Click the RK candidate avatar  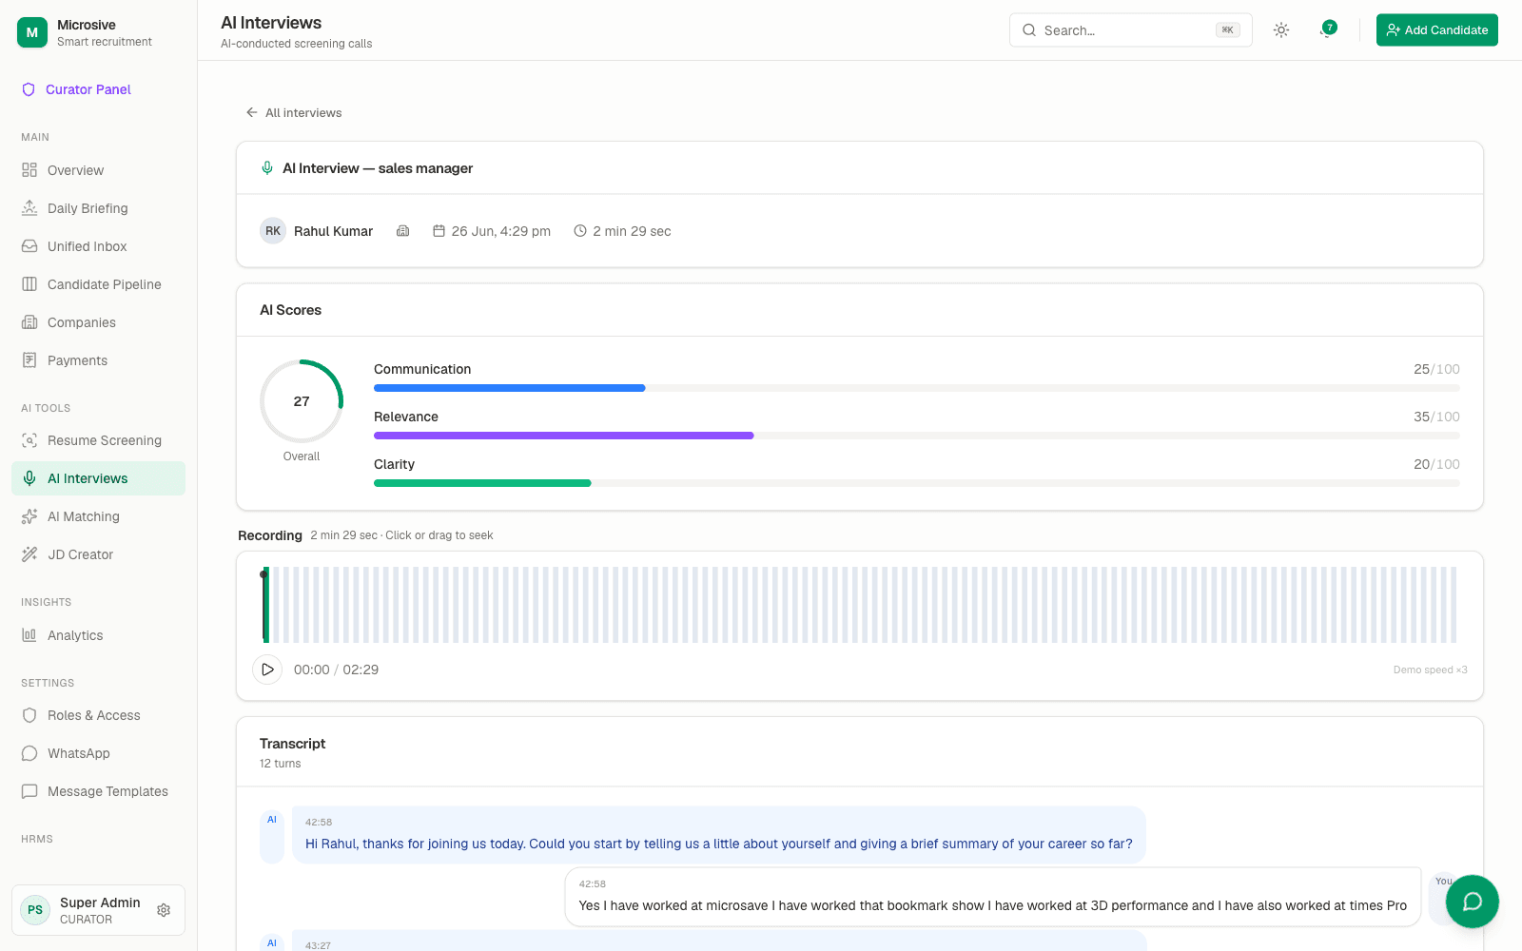tap(273, 231)
